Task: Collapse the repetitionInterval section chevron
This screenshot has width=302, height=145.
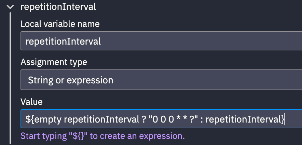Action: coord(10,7)
